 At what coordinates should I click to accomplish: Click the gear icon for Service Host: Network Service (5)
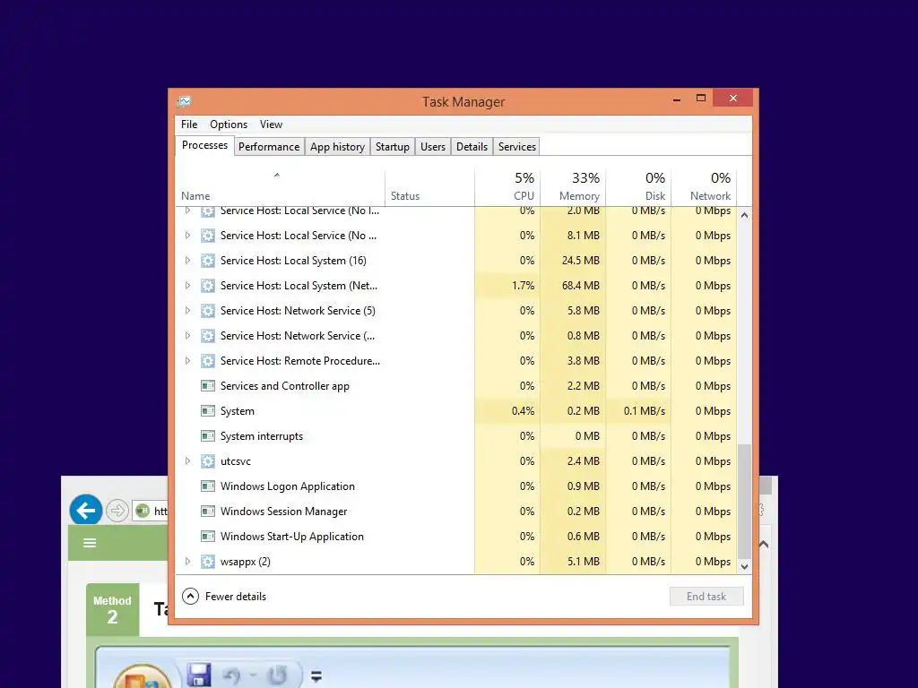[208, 311]
